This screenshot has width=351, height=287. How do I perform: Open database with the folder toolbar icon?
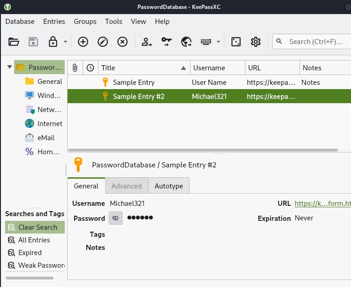click(x=14, y=42)
